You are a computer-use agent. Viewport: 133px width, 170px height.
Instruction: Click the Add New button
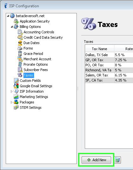tap(96, 160)
